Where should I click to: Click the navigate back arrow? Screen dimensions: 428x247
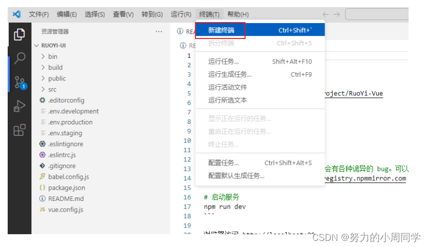326,14
